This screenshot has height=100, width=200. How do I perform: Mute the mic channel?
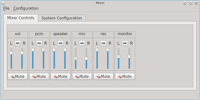pyautogui.click(x=82, y=76)
